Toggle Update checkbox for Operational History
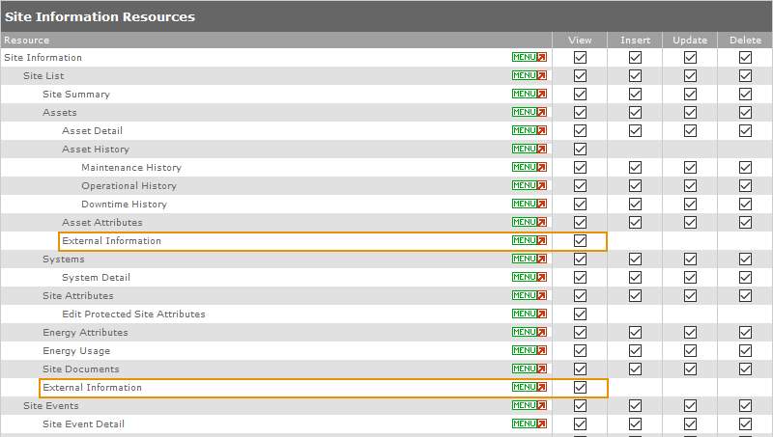This screenshot has width=773, height=437. tap(690, 186)
